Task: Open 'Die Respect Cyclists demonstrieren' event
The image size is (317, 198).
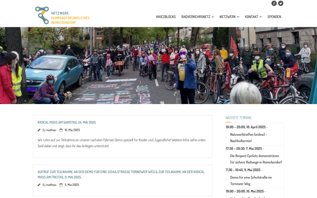Action: [256, 159]
